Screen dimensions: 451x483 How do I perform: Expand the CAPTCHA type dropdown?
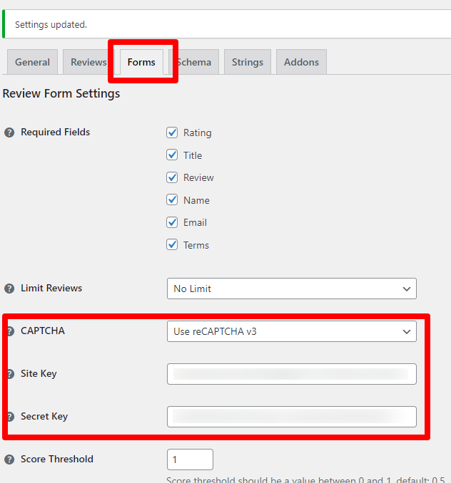(x=291, y=331)
